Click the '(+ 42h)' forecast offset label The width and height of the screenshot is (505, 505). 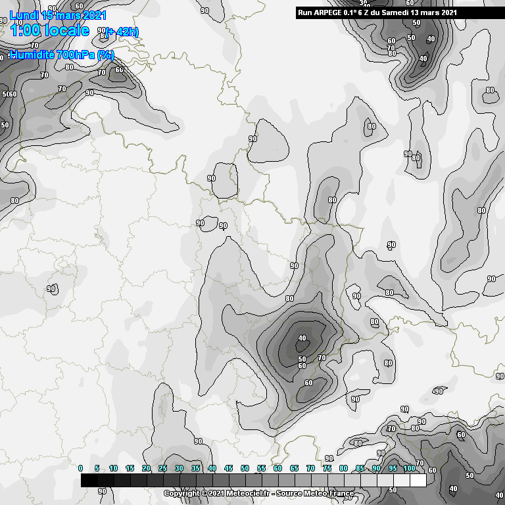coord(122,32)
